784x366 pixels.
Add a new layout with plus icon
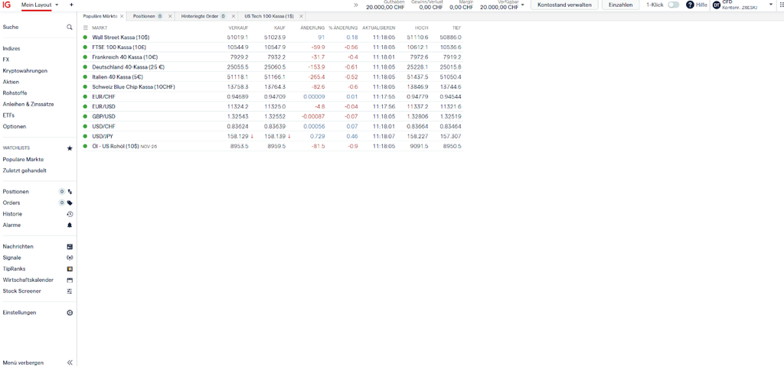(x=71, y=5)
